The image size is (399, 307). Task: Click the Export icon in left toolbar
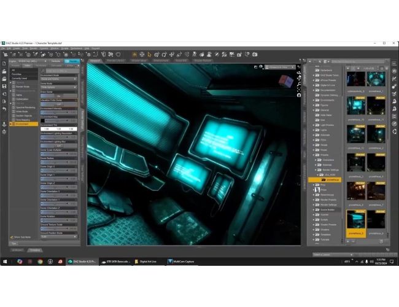click(x=4, y=101)
